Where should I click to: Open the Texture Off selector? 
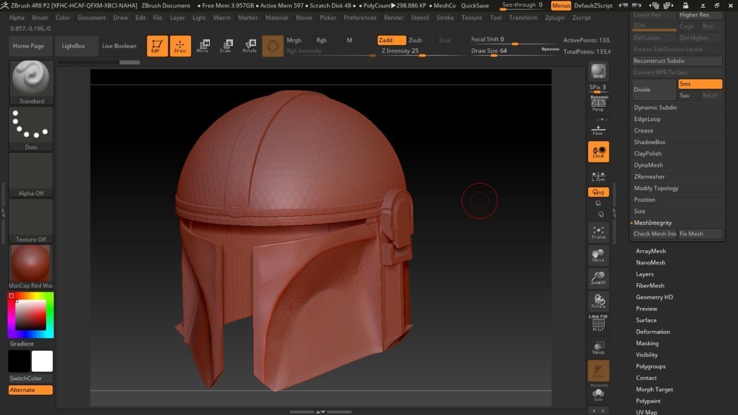31,221
